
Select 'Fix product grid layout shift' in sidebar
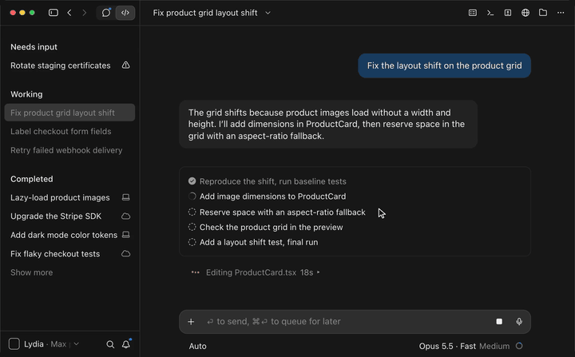69,113
